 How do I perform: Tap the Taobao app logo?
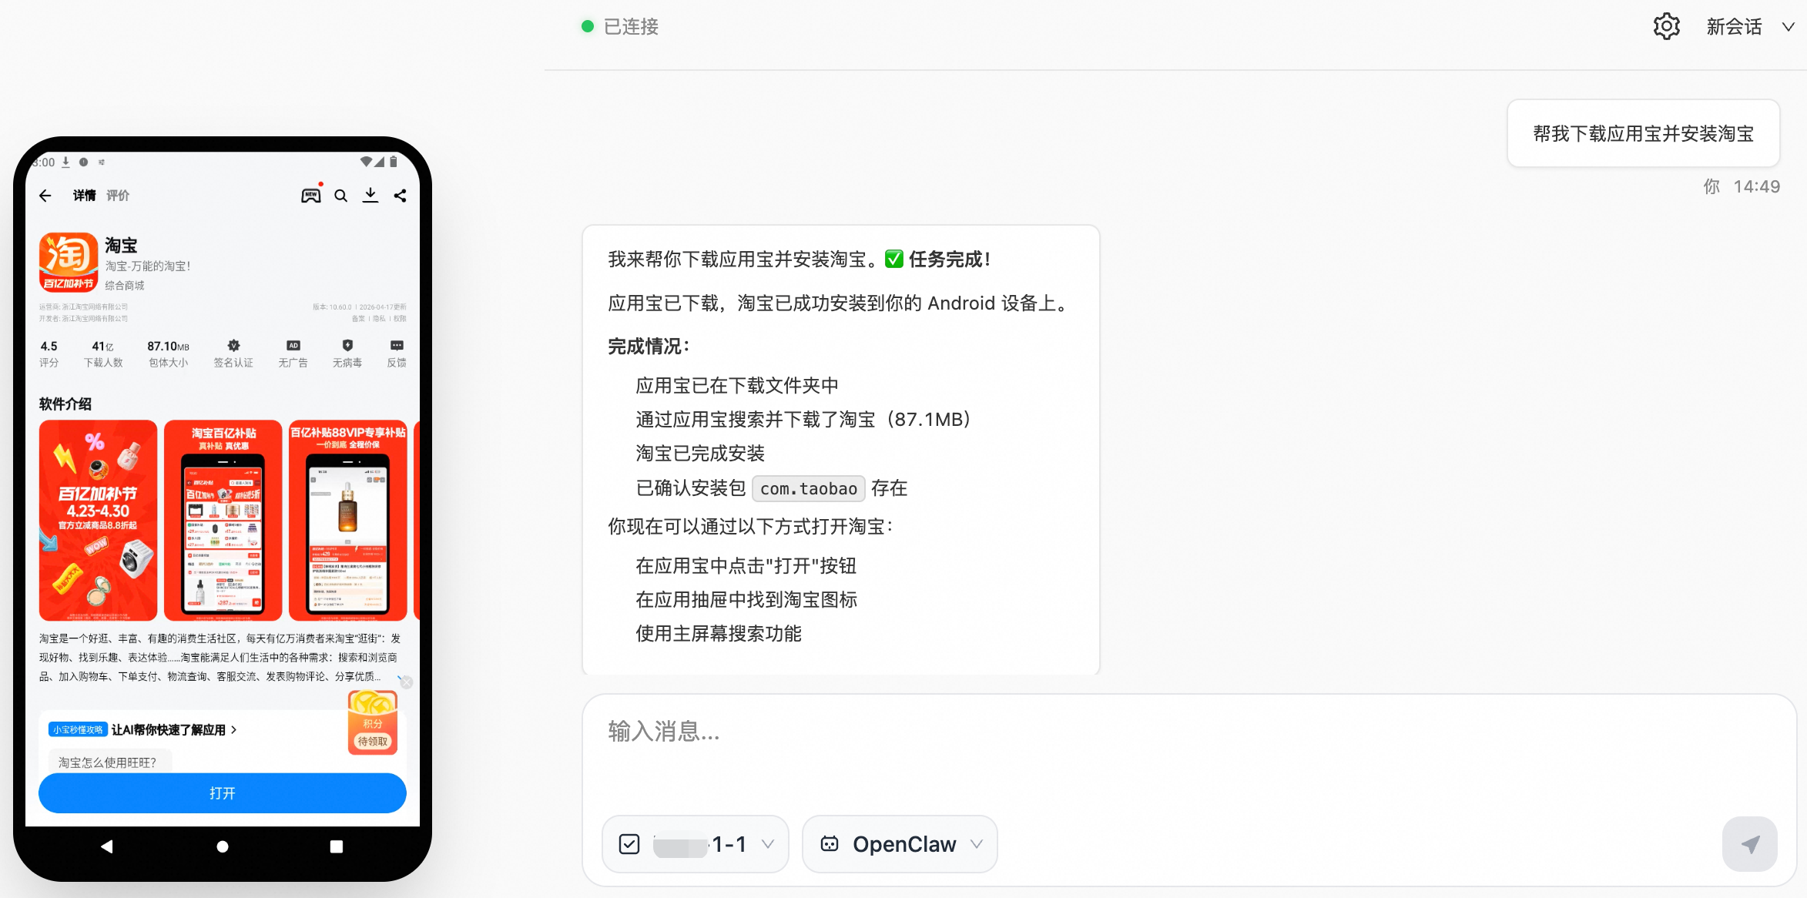pos(69,263)
